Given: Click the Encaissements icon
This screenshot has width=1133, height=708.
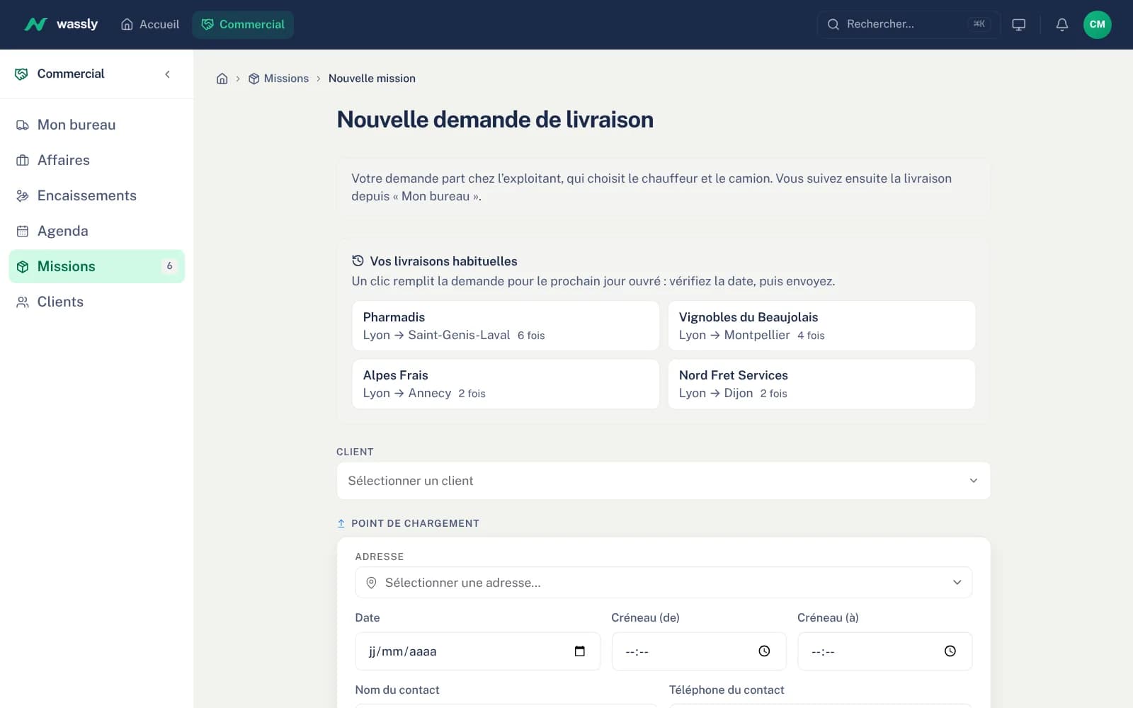Looking at the screenshot, I should tap(23, 196).
